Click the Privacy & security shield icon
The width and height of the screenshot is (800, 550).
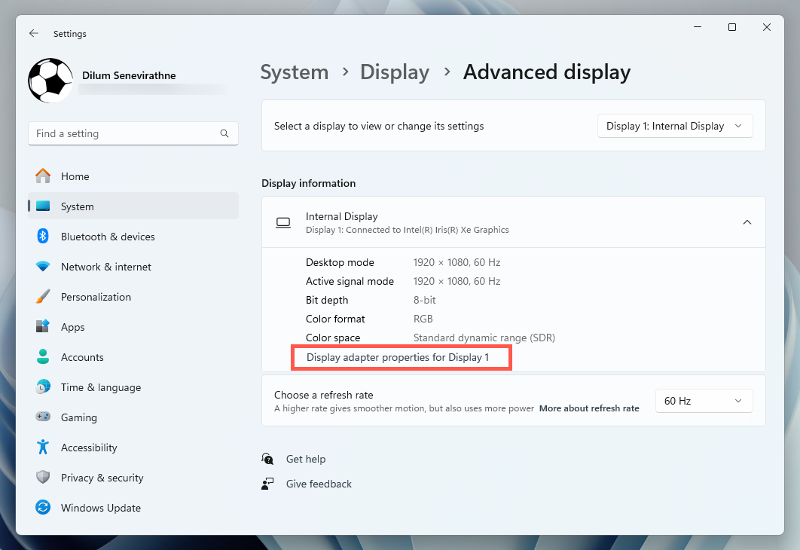pos(43,478)
